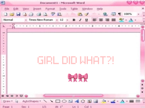Open the Table menu
This screenshot has width=145, height=108.
tap(74, 9)
